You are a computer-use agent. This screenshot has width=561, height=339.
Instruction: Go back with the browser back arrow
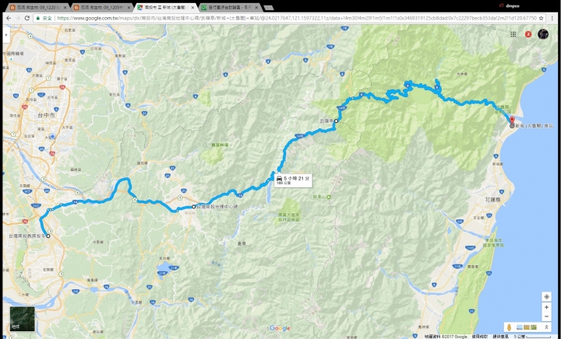click(x=9, y=18)
